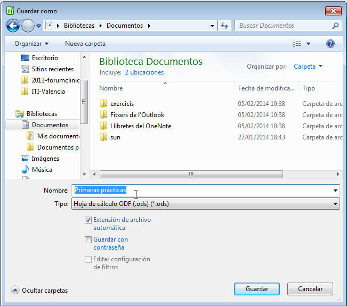Select the sun folder icon
Image resolution: width=347 pixels, height=306 pixels.
click(103, 137)
